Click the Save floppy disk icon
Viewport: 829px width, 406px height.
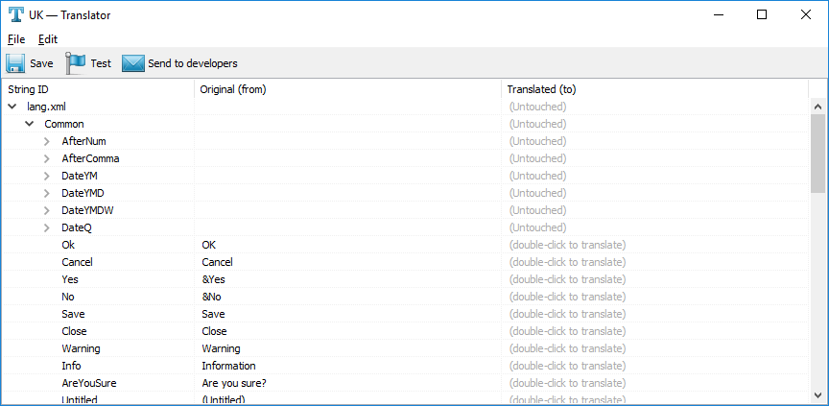click(x=15, y=63)
